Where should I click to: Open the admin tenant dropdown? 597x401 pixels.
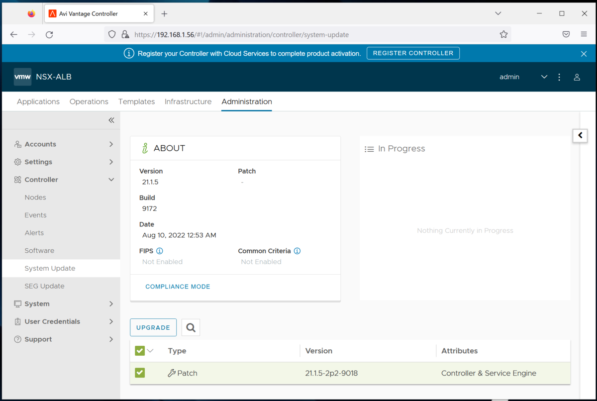click(544, 77)
